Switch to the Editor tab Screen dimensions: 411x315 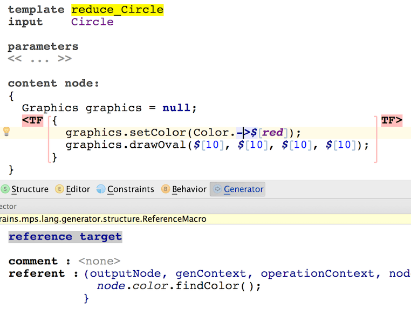point(78,189)
